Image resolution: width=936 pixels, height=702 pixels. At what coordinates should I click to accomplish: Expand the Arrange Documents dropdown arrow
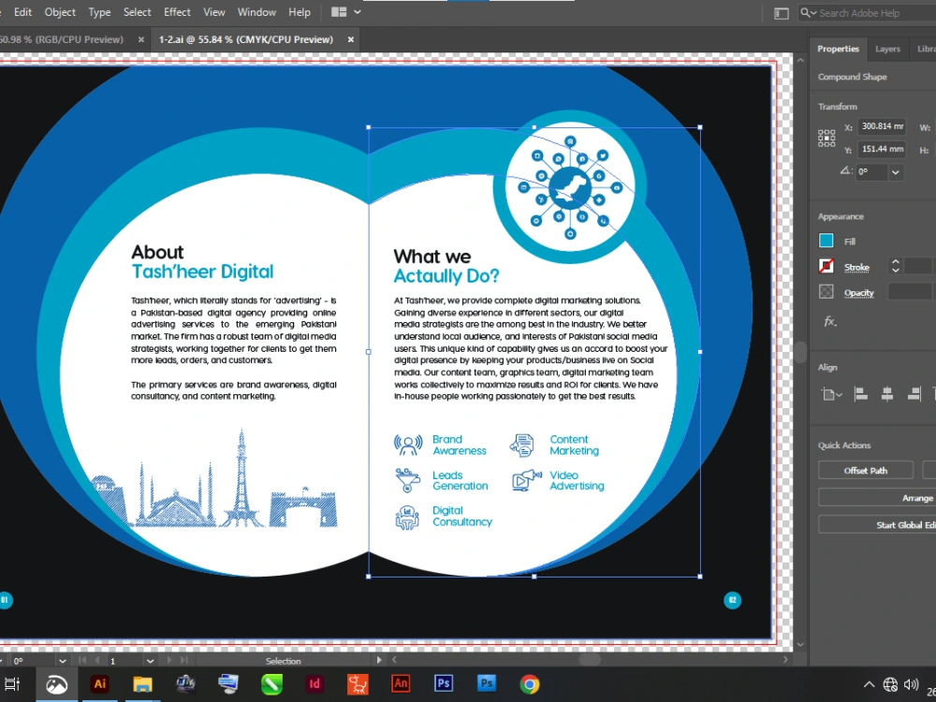coord(357,12)
